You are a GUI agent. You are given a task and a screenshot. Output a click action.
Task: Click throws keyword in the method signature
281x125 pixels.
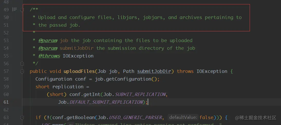[x=185, y=71]
